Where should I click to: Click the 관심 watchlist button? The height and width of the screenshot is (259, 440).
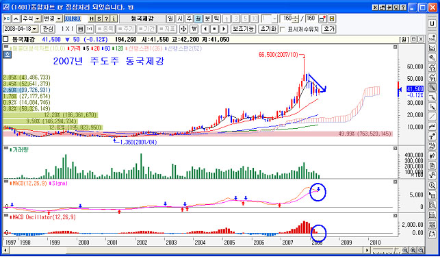48,29
